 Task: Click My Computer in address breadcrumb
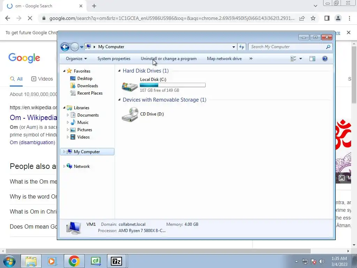coord(111,47)
